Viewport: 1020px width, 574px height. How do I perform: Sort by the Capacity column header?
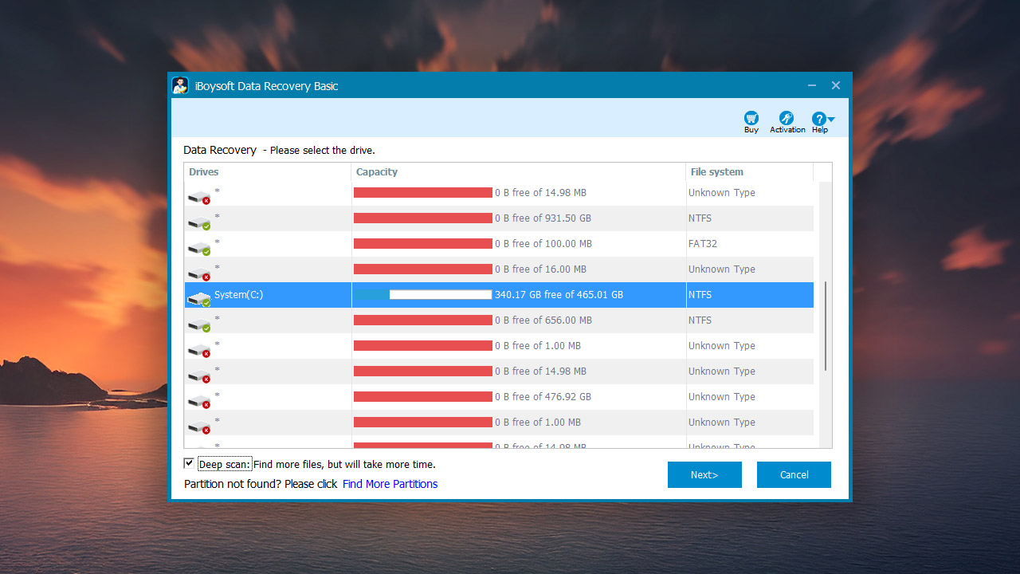coord(519,172)
